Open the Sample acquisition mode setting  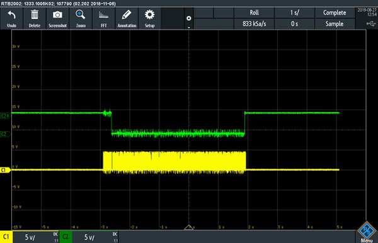click(335, 23)
